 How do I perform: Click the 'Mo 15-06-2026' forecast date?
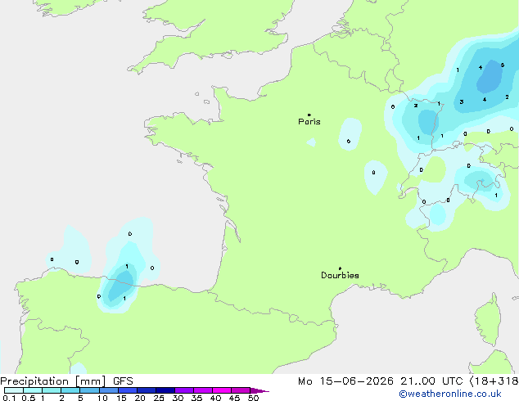click(346, 381)
